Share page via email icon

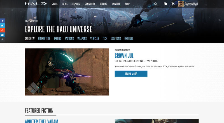(x=2, y=35)
